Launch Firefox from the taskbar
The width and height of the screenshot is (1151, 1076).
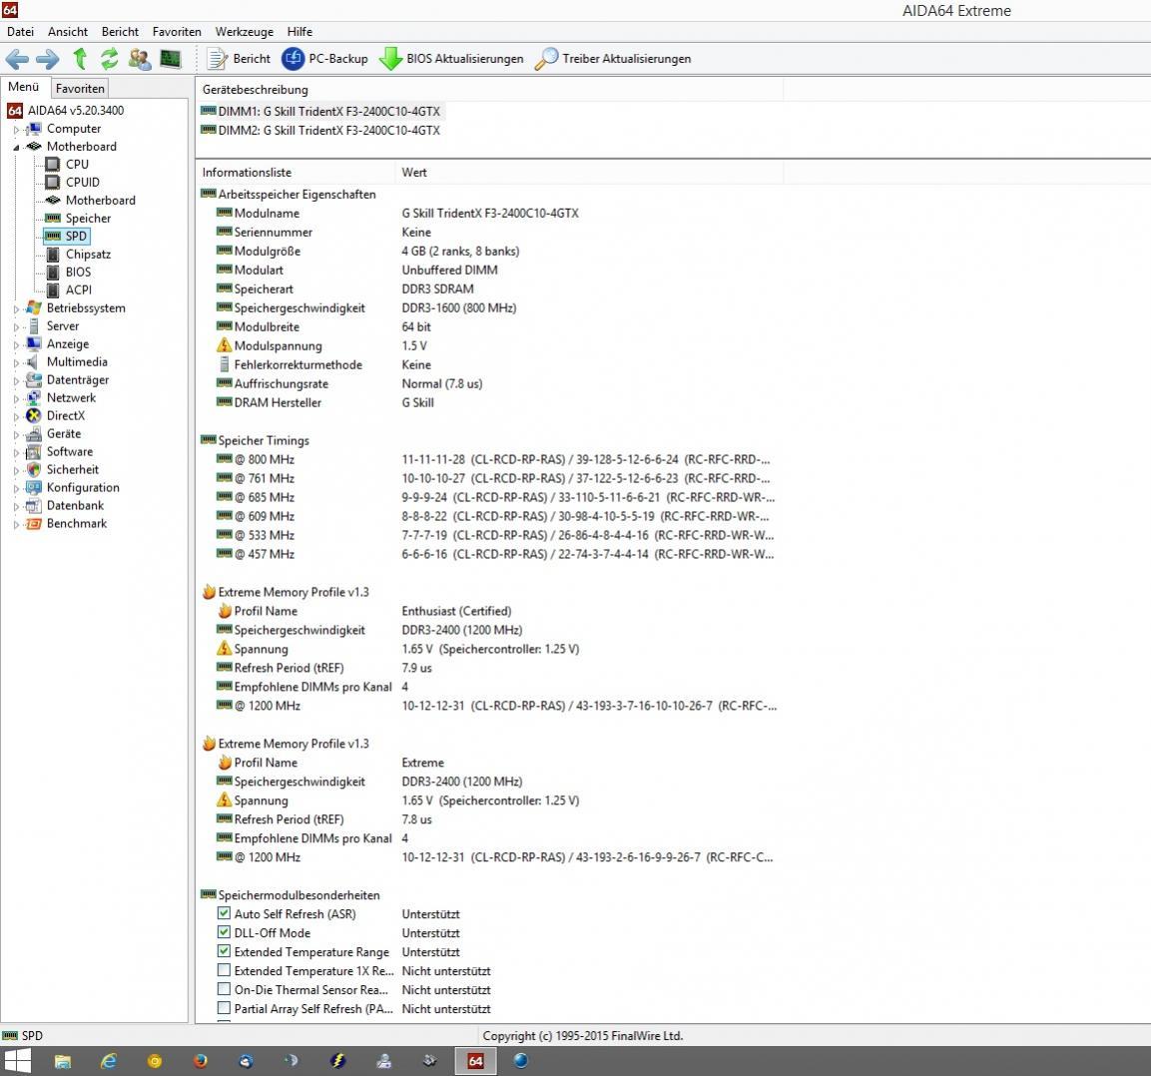(x=200, y=1061)
